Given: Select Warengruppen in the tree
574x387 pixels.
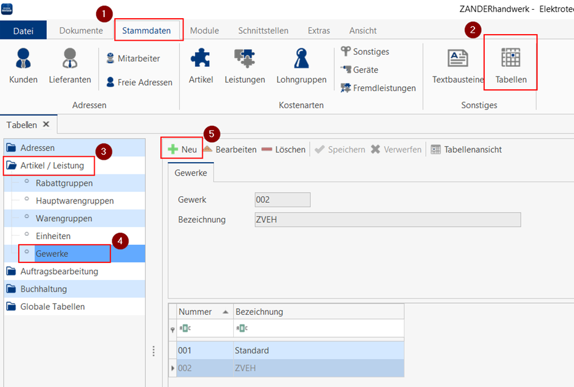Looking at the screenshot, I should tap(64, 218).
